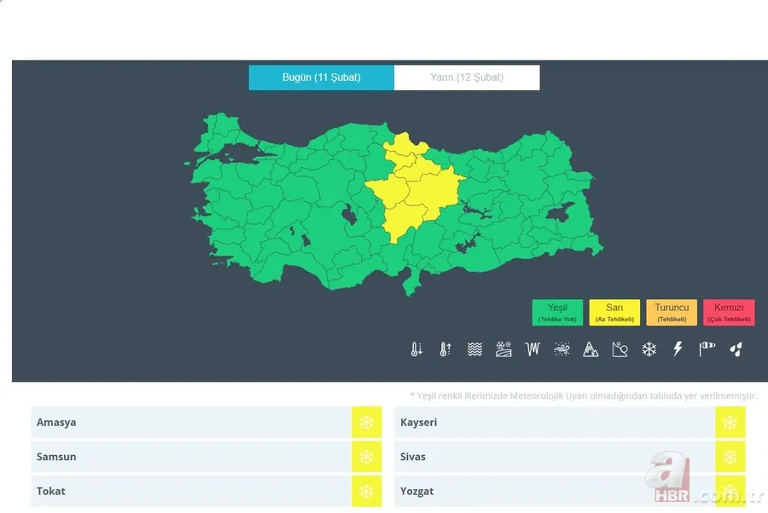This screenshot has width=768, height=513.
Task: Select the icing warning icon
Action: [x=532, y=349]
